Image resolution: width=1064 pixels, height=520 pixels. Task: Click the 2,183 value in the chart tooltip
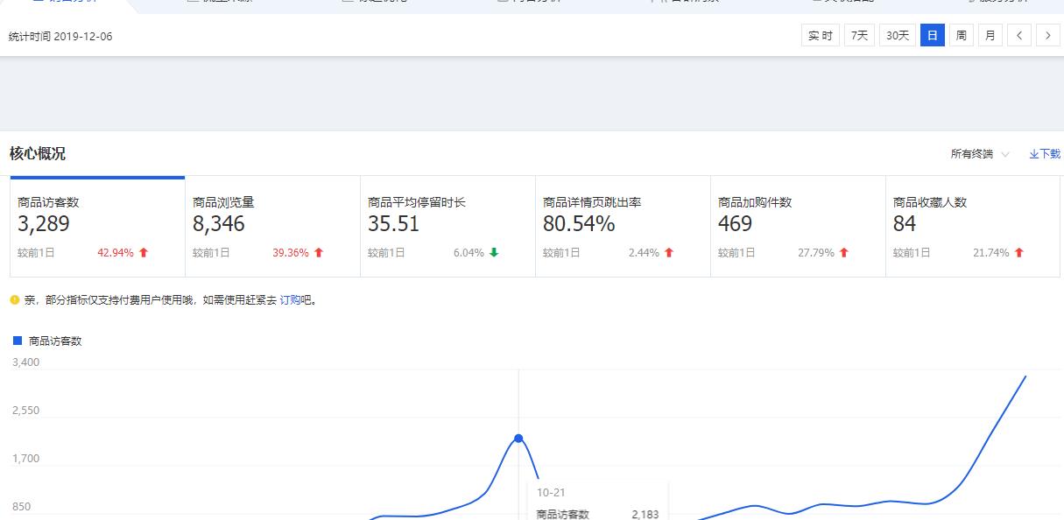pyautogui.click(x=645, y=515)
